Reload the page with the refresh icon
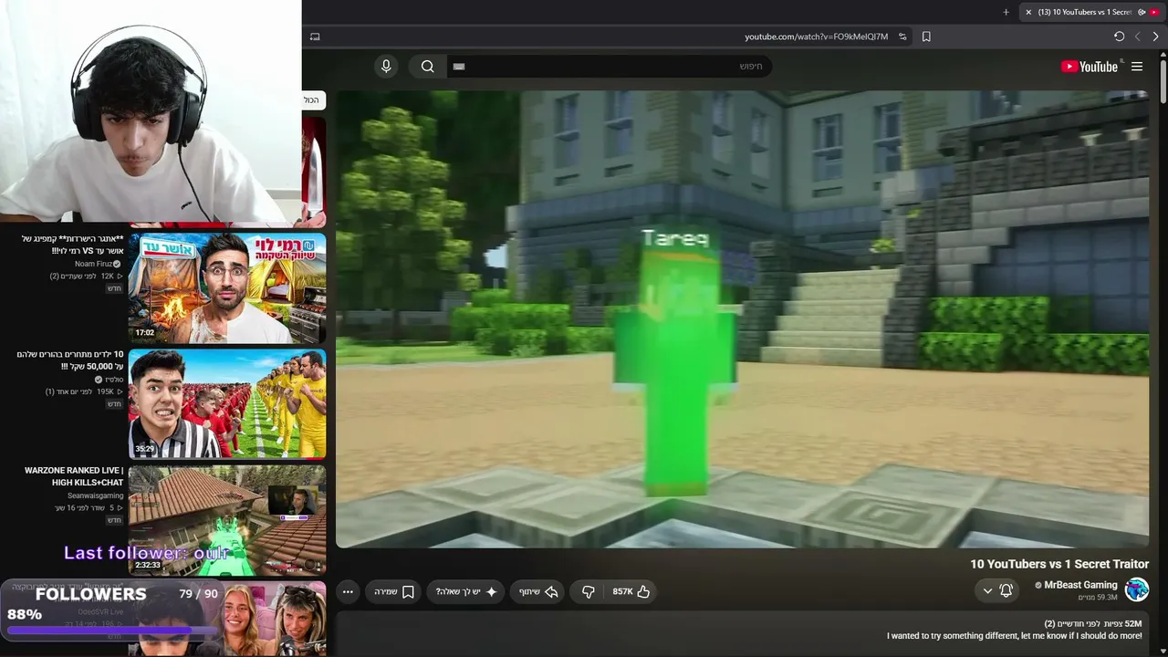1168x657 pixels. click(1119, 36)
